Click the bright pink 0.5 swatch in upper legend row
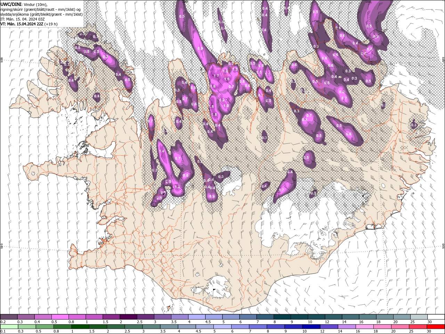The height and width of the screenshot is (334, 445). (x=60, y=317)
